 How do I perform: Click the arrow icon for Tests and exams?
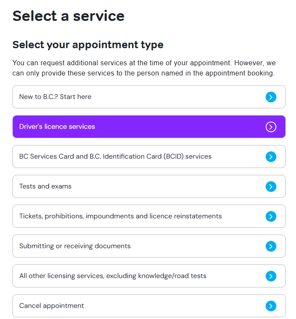click(271, 187)
